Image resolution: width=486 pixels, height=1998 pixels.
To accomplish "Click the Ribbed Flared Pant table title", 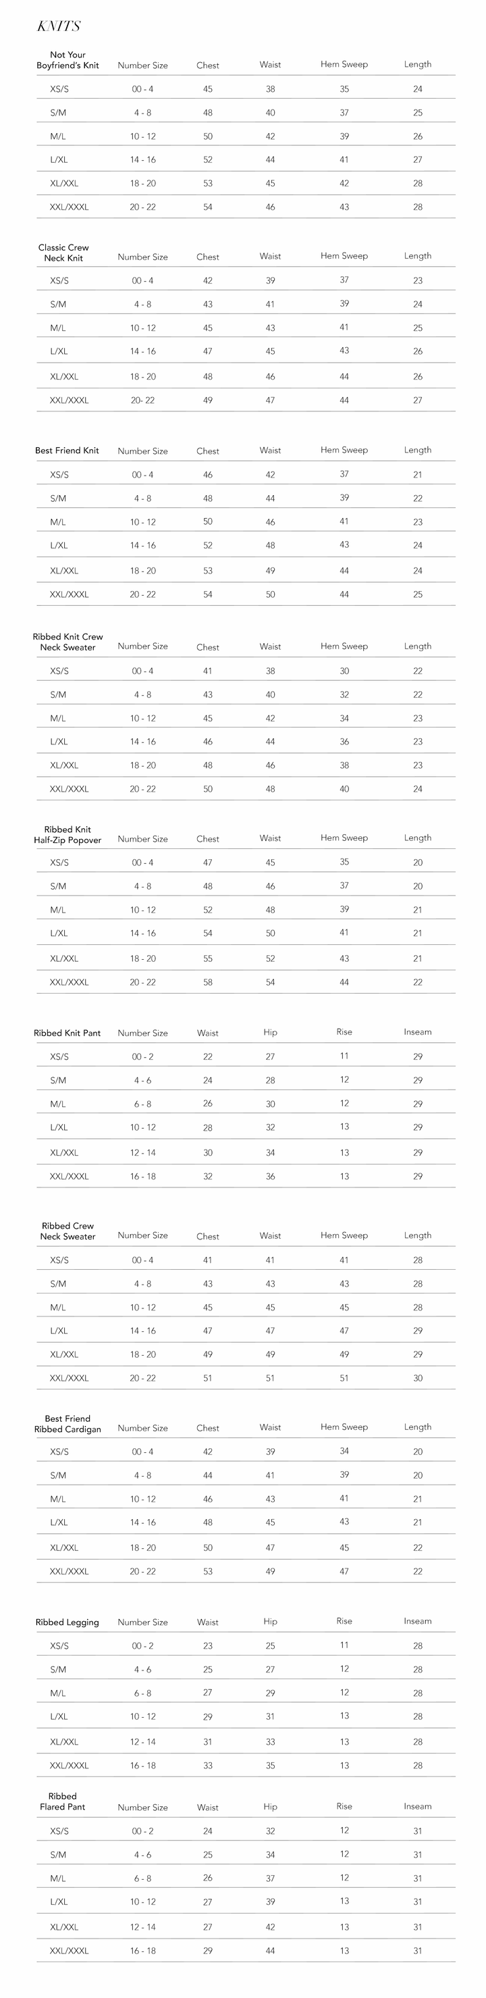I will 63,1801.
